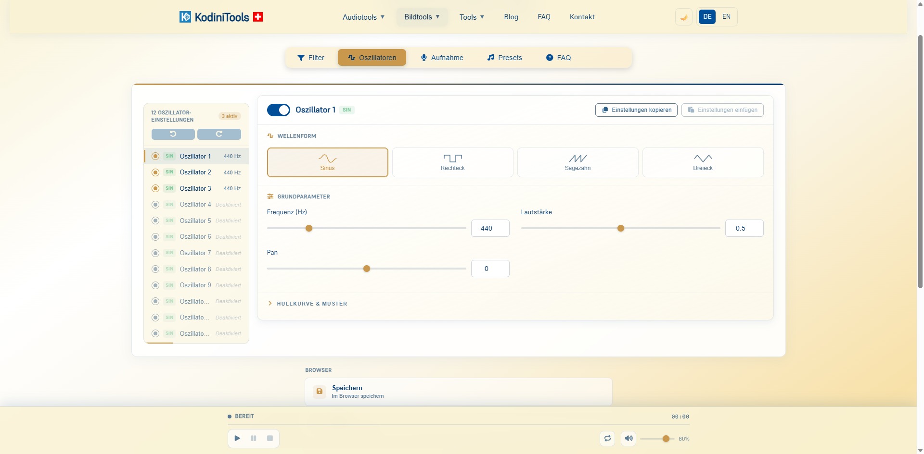
Task: Enable Oszillator 4 radio button
Action: coord(155,205)
